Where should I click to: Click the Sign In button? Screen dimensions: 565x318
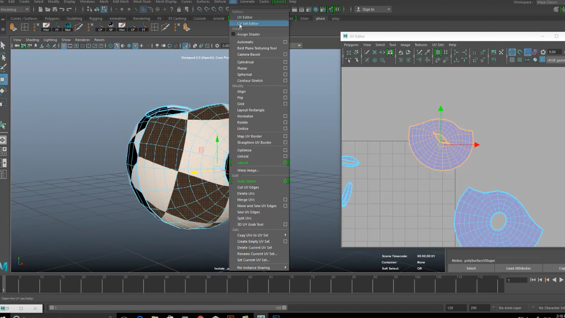point(368,9)
